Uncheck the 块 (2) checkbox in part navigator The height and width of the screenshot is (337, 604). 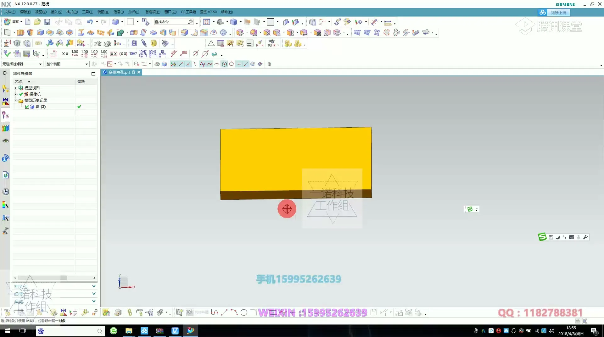[x=27, y=107]
